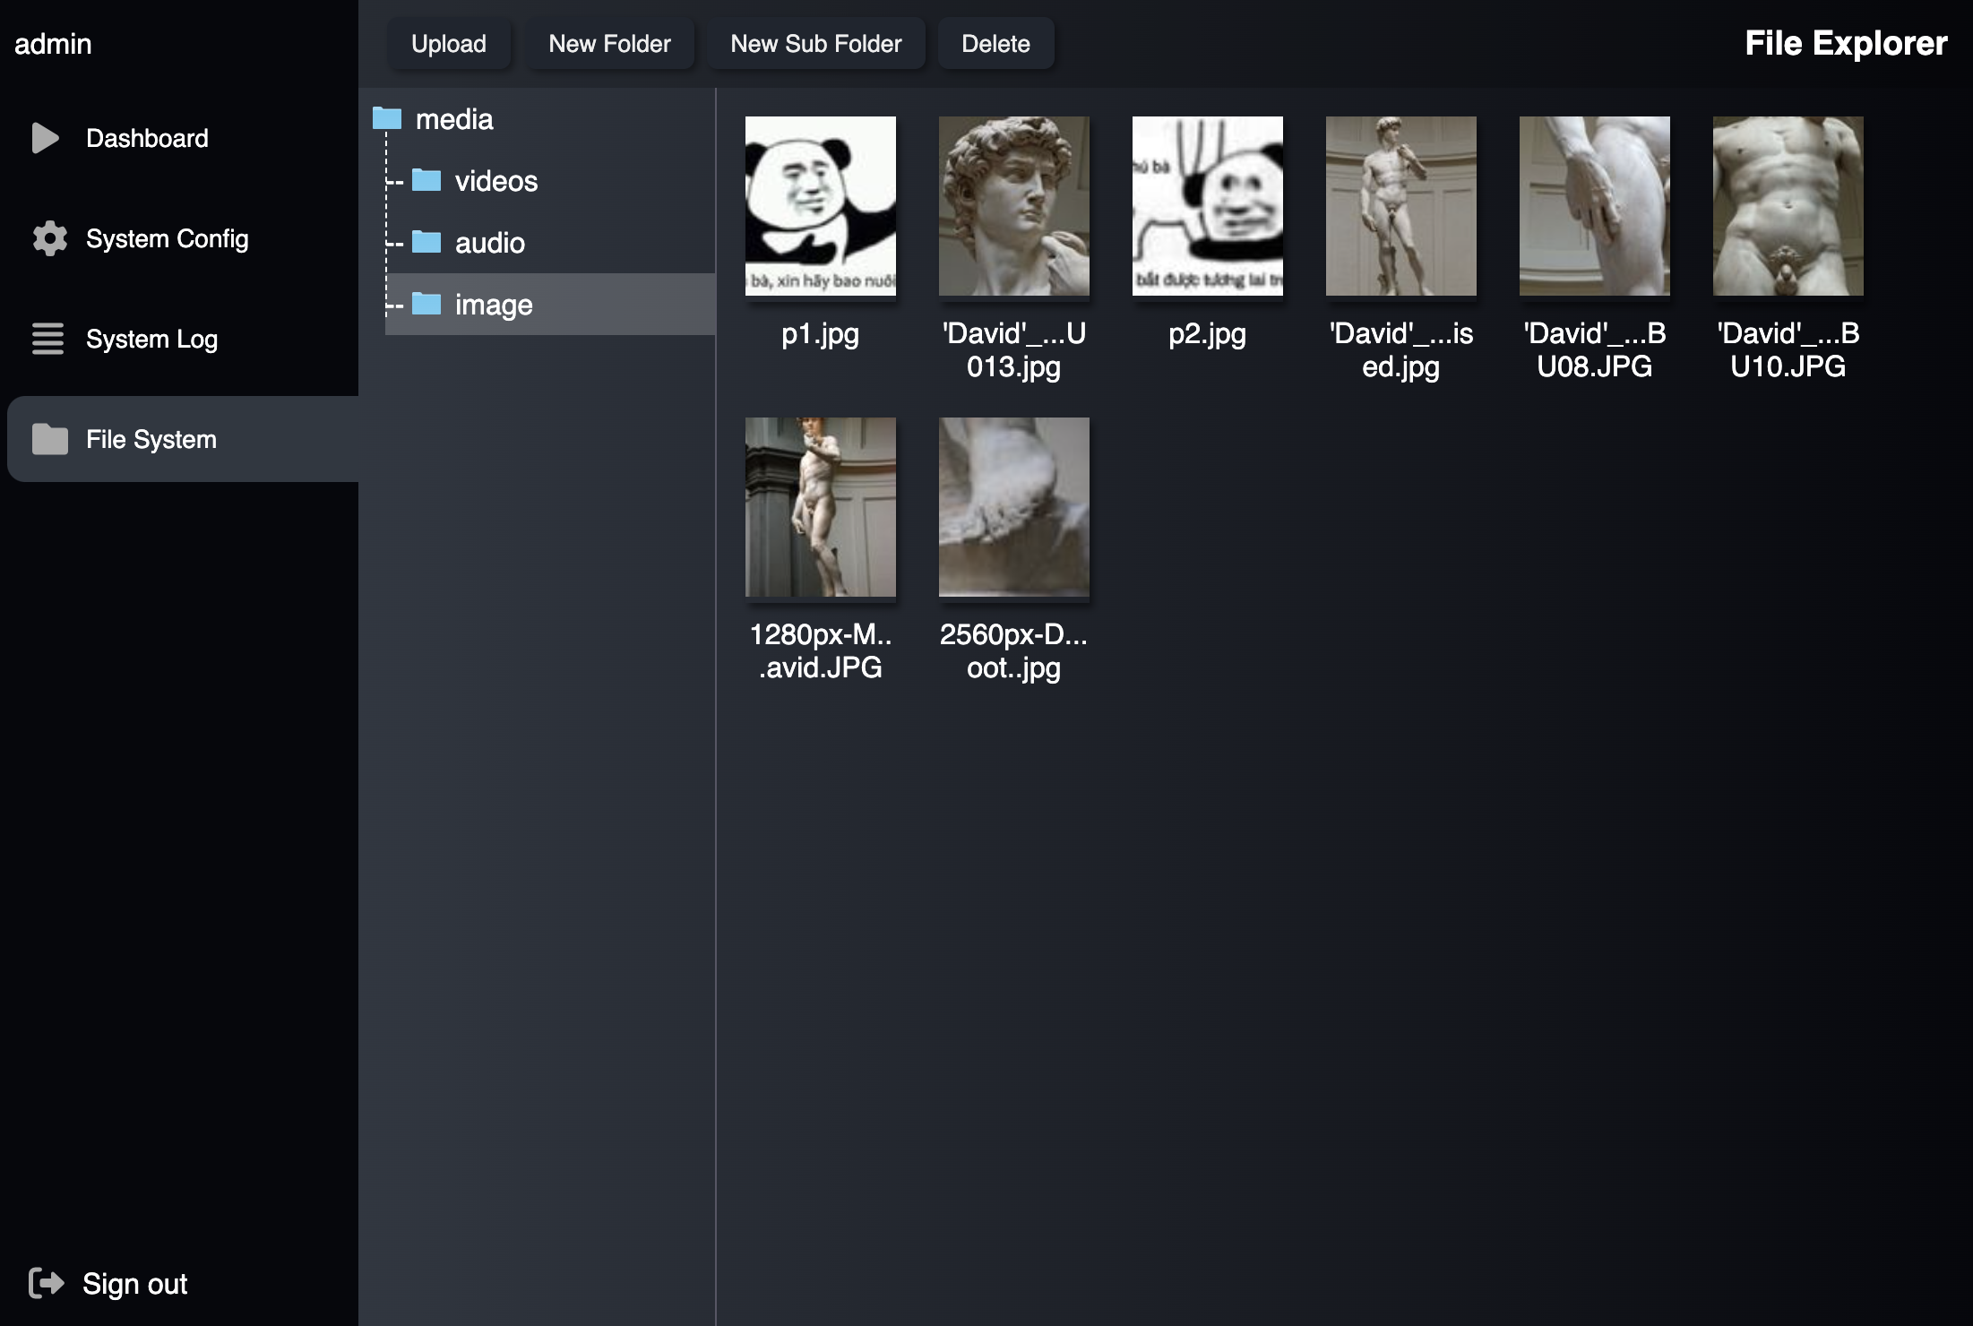This screenshot has height=1326, width=1973.
Task: Go to the Dashboard menu item
Action: tap(147, 138)
